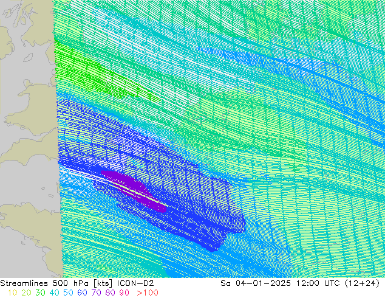
Task: Click the >100 kts legend value
Action: (x=148, y=293)
